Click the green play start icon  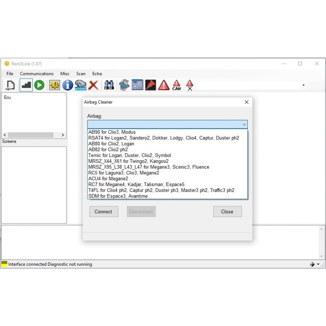click(x=39, y=85)
